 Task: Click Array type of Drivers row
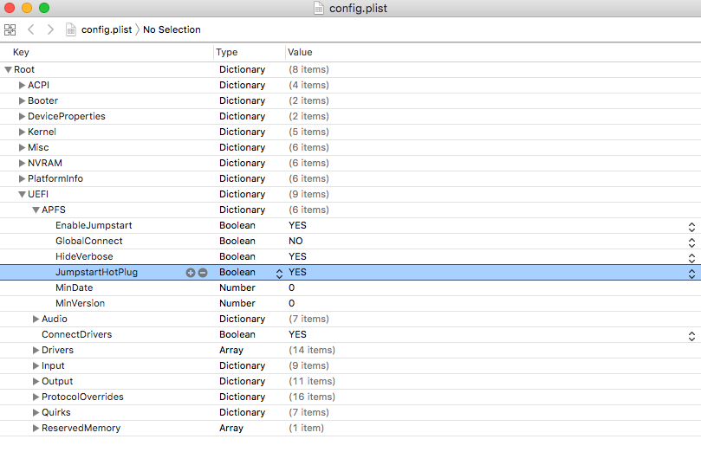point(231,350)
